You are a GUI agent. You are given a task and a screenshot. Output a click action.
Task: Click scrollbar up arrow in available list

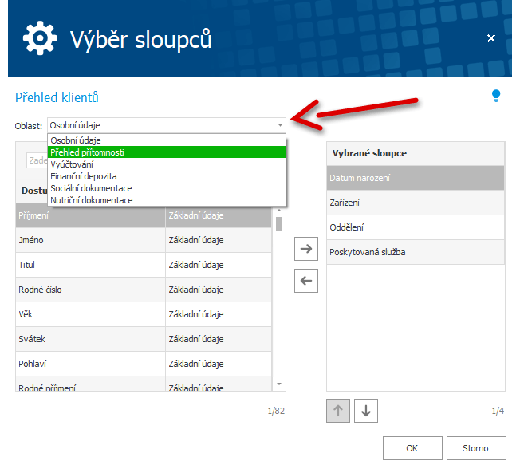tap(279, 211)
